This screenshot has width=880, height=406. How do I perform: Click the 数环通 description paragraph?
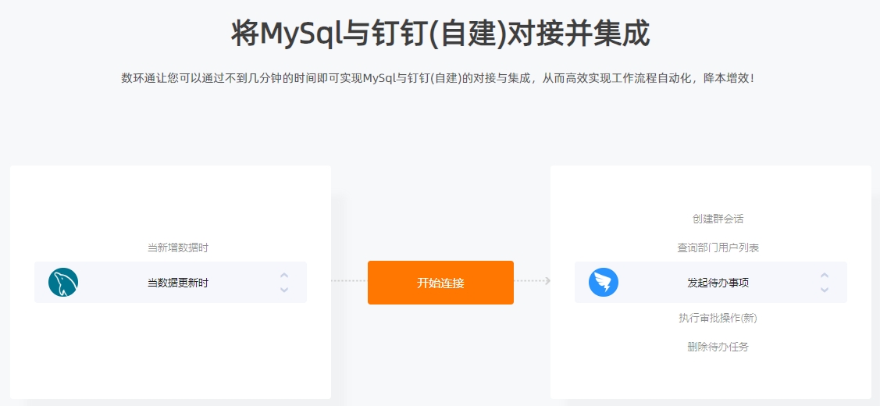point(439,78)
